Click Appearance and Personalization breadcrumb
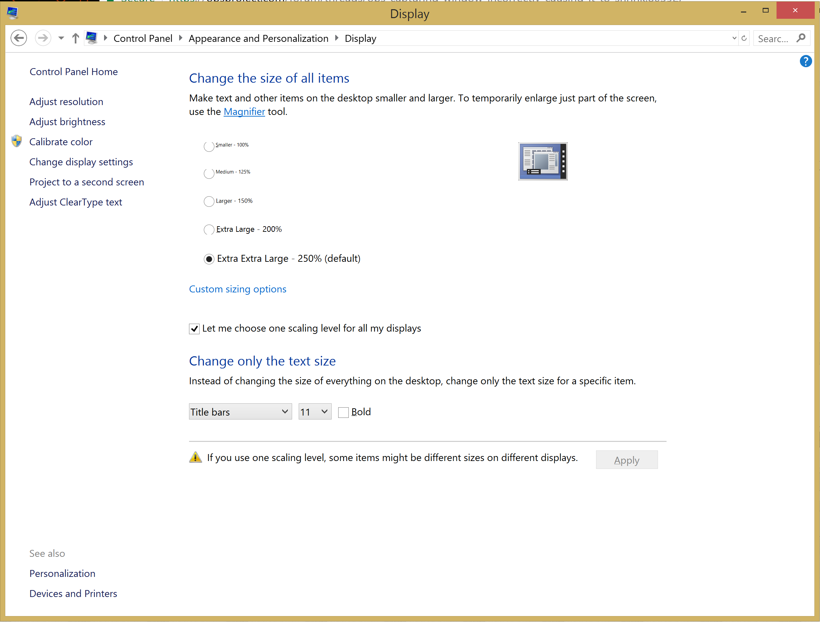The image size is (820, 622). tap(259, 39)
